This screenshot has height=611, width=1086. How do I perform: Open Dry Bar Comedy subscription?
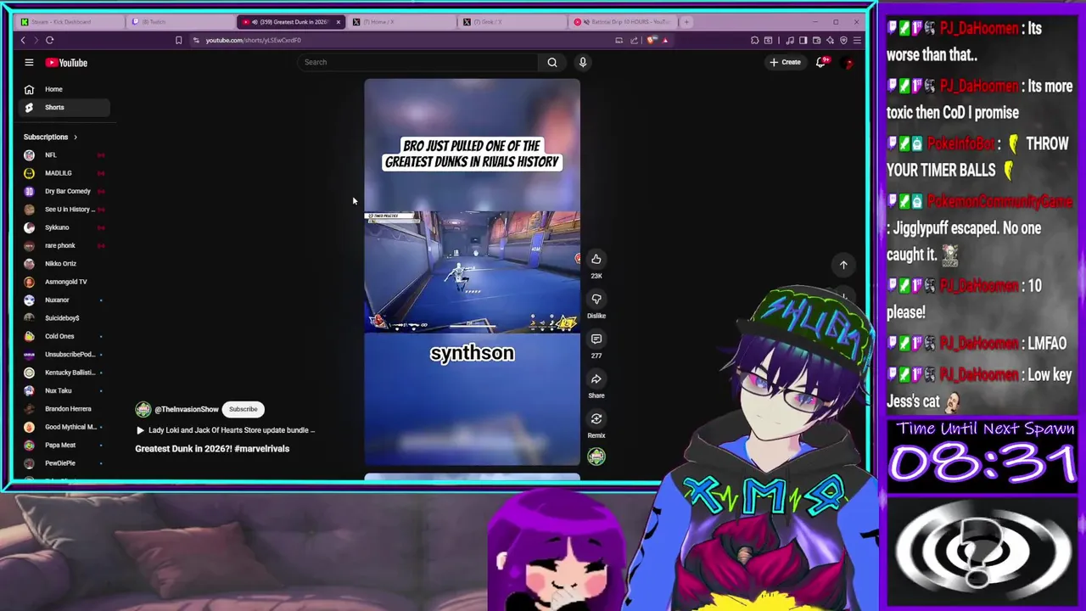[x=64, y=191]
